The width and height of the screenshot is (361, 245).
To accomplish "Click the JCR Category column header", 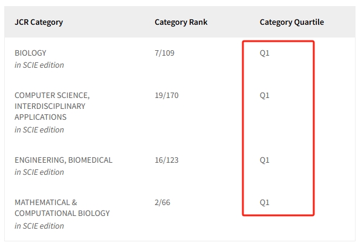I will (39, 22).
